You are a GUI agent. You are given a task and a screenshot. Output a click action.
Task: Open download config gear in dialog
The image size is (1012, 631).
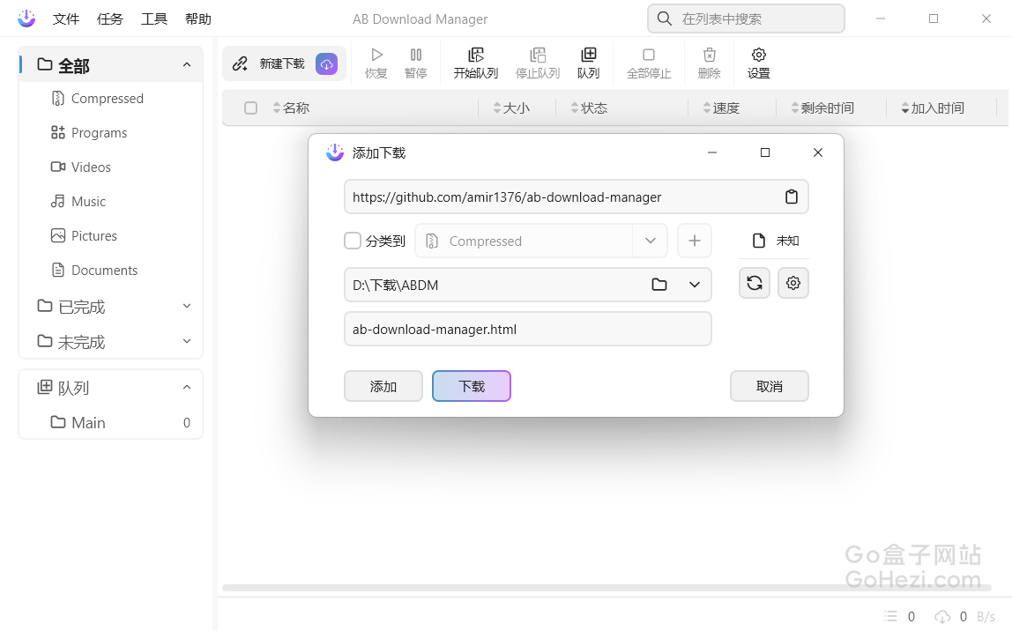point(793,283)
